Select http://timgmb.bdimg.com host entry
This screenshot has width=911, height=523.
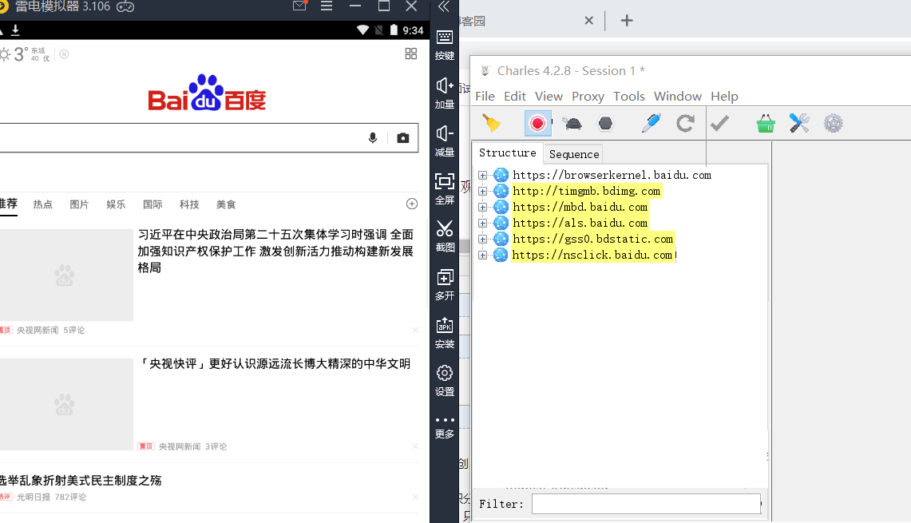tap(586, 191)
